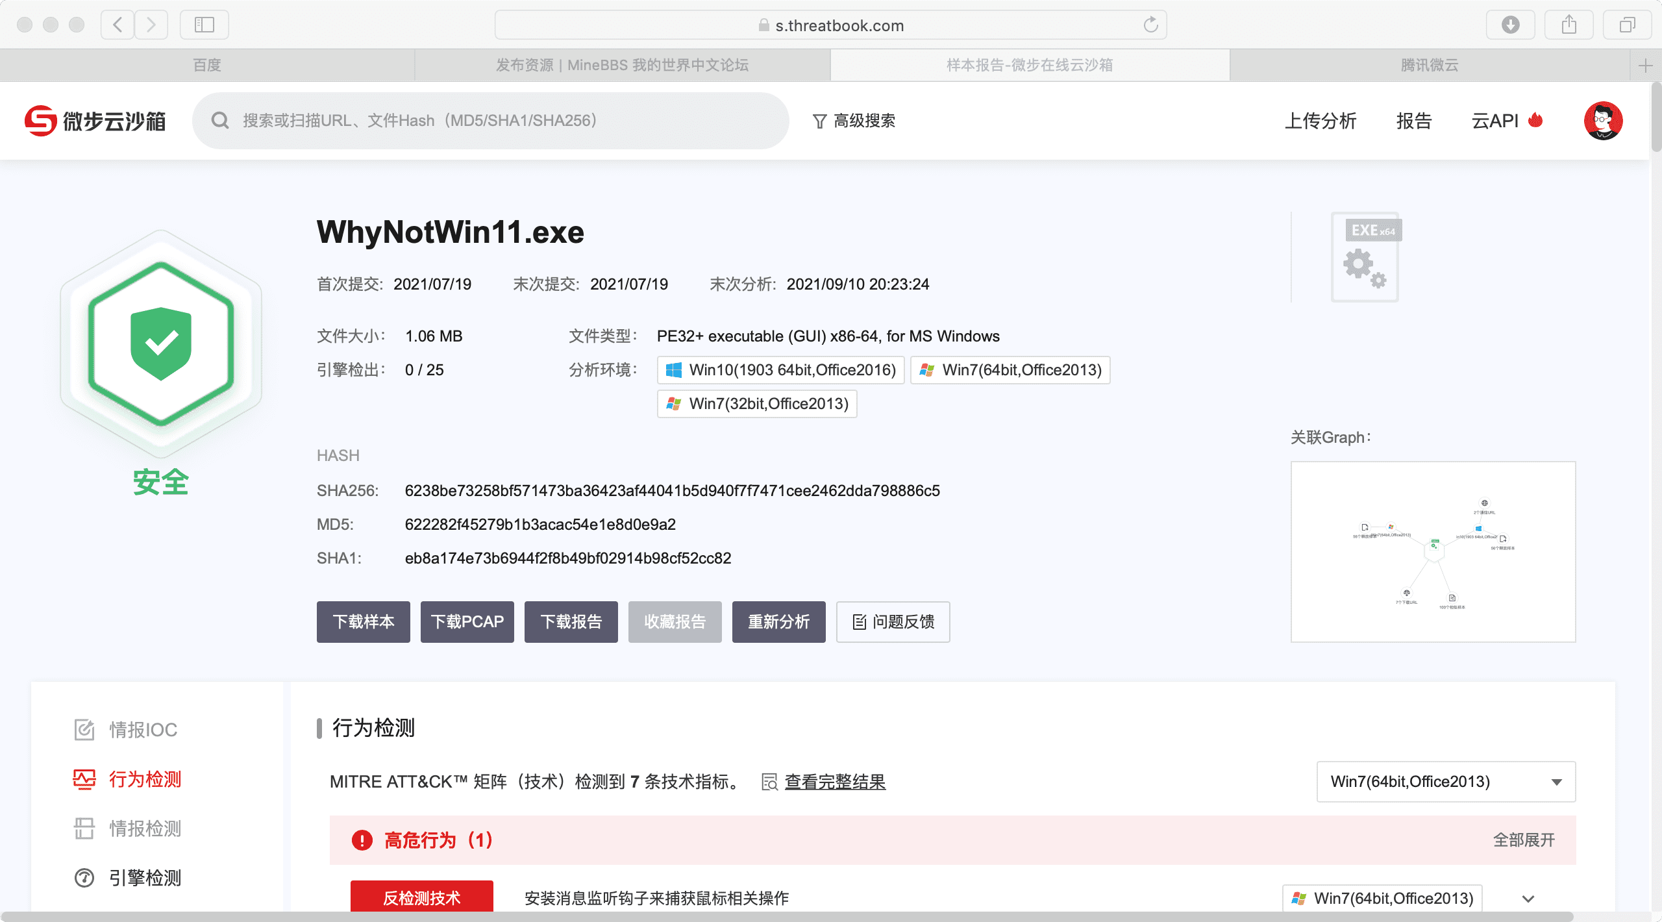Click the 引擎检测 sidebar icon
Image resolution: width=1662 pixels, height=922 pixels.
click(84, 878)
